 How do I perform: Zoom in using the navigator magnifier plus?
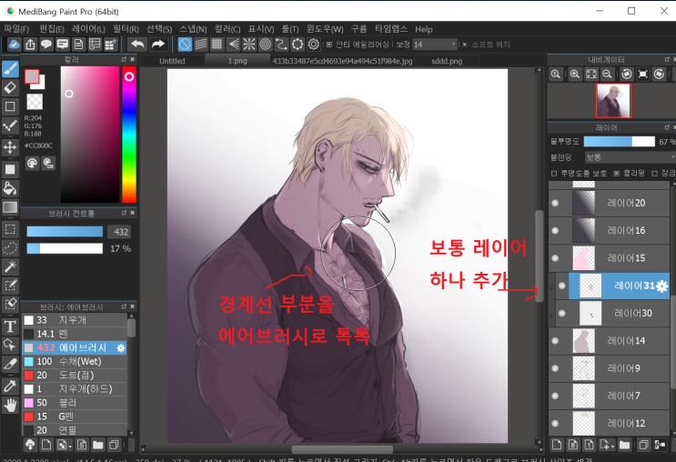(574, 75)
